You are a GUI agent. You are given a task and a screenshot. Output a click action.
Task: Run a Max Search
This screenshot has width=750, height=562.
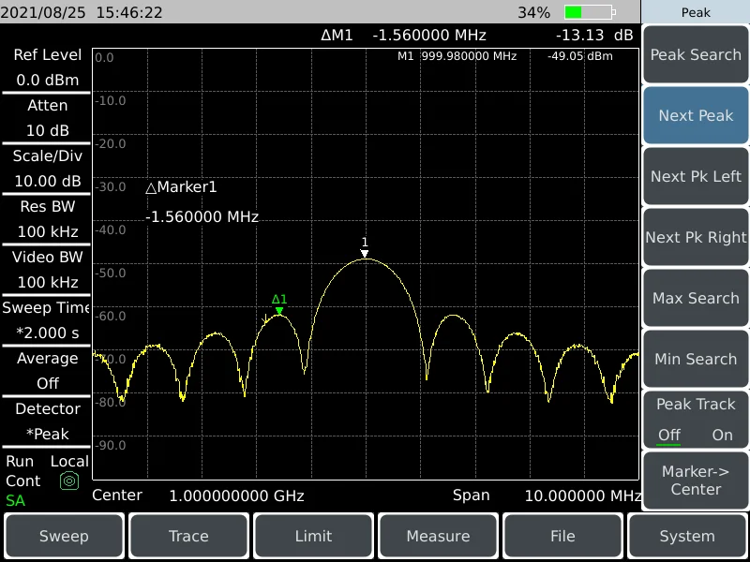coord(696,298)
